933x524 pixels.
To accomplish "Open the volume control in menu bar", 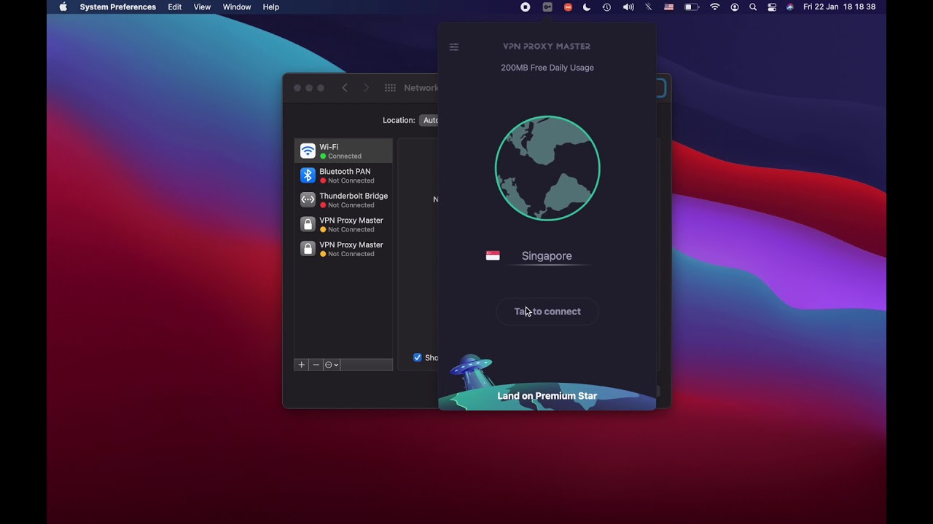I will pos(628,7).
